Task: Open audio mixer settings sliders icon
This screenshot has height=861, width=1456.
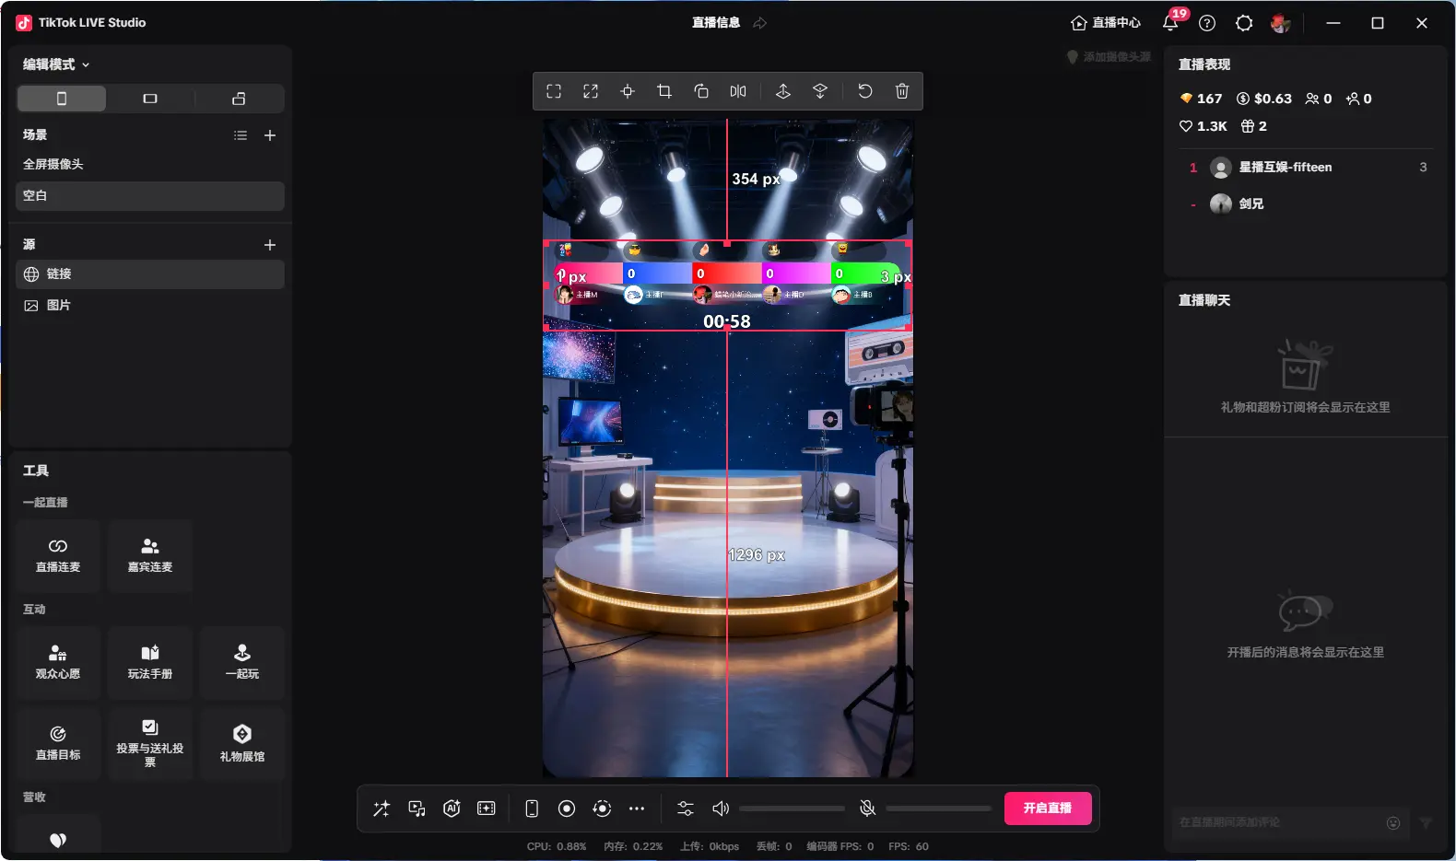Action: pos(686,809)
